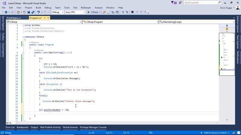This screenshot has width=241, height=135.
Task: Click the Navigate Forward toolbar icon
Action: (12, 12)
